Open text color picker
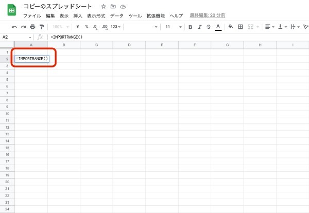 (x=218, y=27)
